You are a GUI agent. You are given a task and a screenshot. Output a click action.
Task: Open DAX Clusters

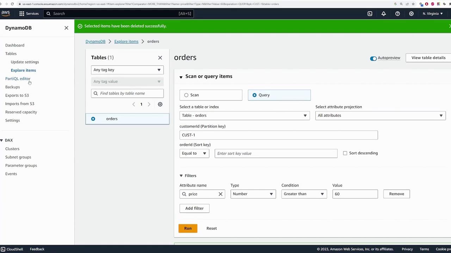(x=12, y=149)
